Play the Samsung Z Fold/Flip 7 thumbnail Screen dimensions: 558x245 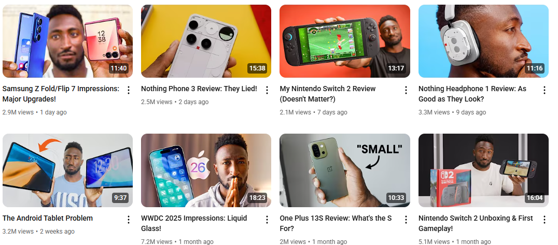click(67, 41)
